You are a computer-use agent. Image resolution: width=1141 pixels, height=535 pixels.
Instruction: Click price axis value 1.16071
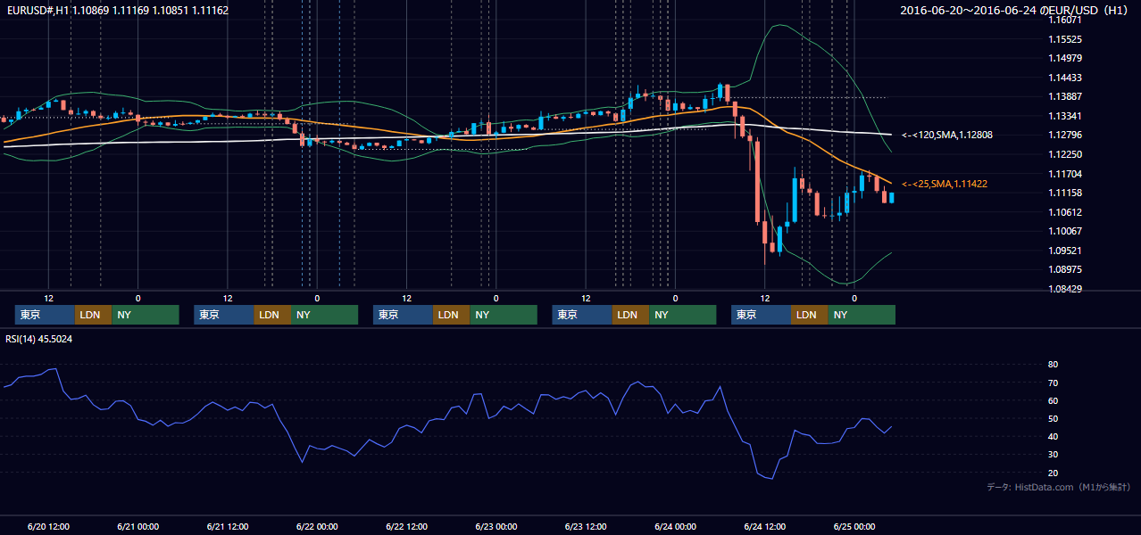(x=1064, y=21)
